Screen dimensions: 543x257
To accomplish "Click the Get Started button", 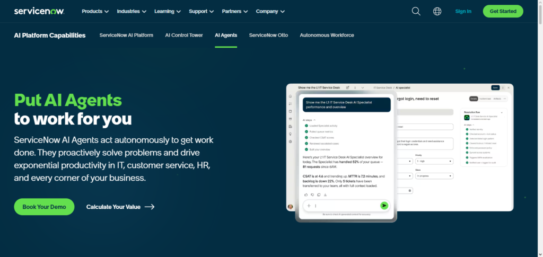I will pos(503,11).
